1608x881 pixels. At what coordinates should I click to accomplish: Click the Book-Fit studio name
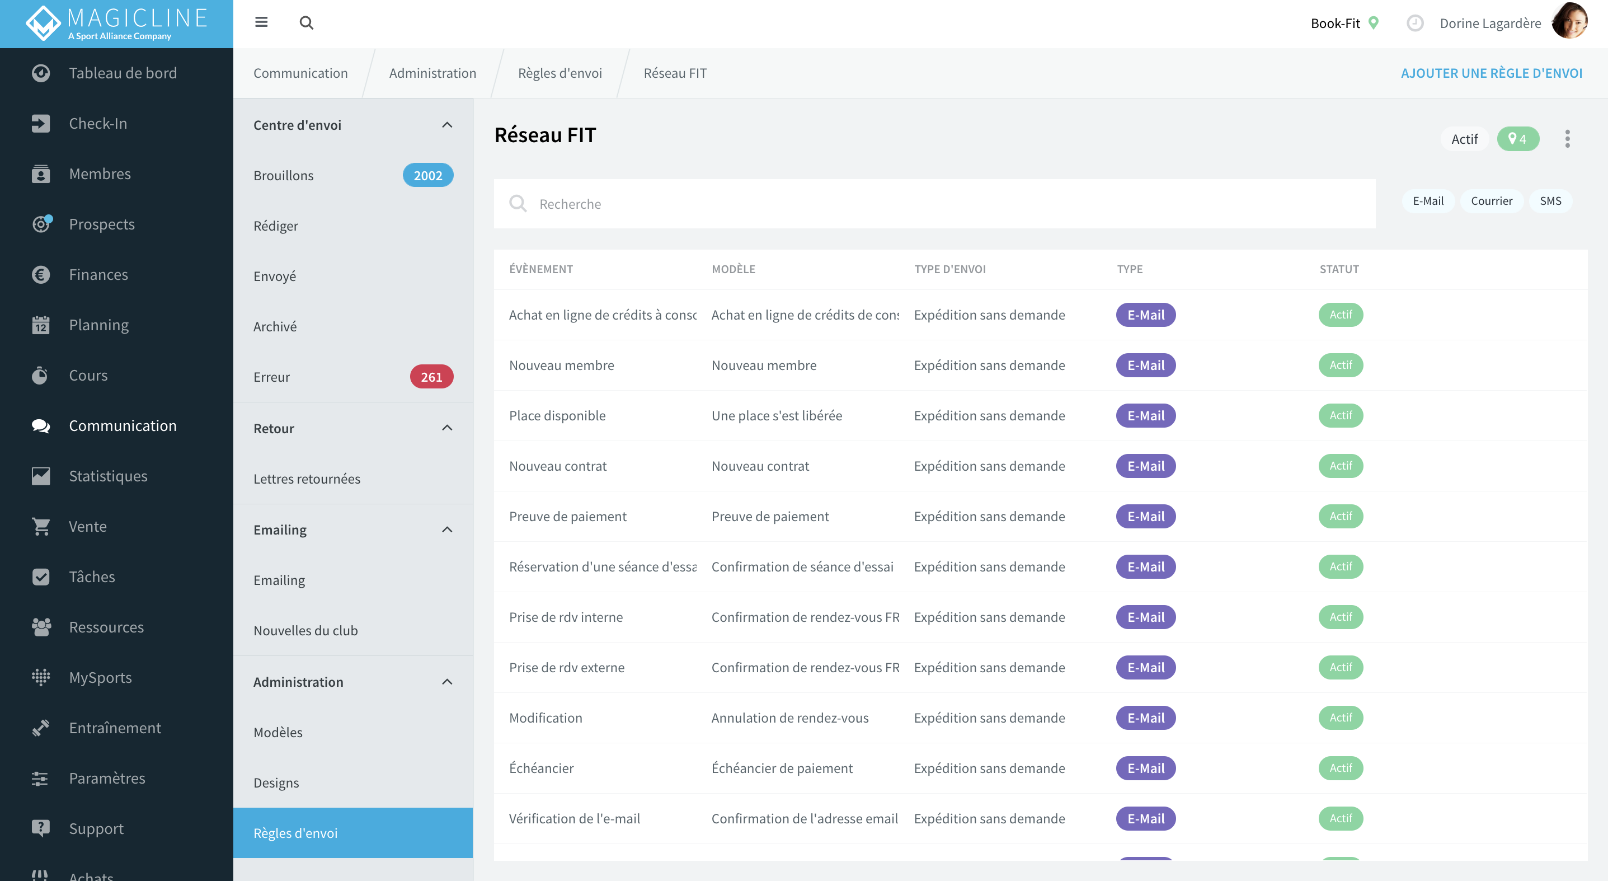[x=1335, y=23]
